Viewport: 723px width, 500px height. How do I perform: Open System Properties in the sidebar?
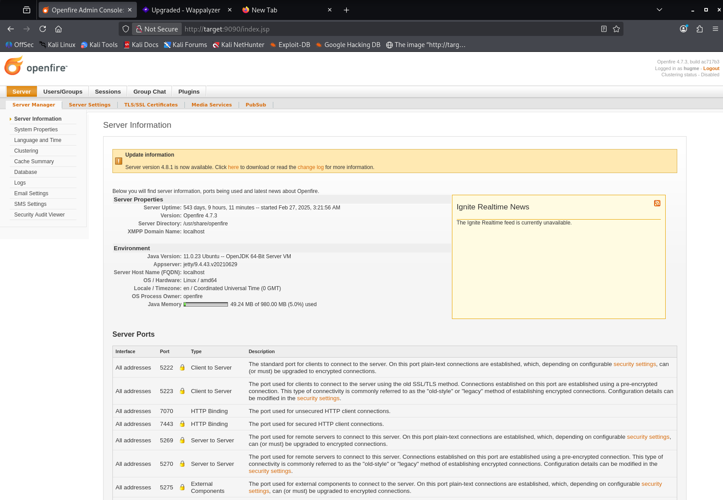pos(36,130)
